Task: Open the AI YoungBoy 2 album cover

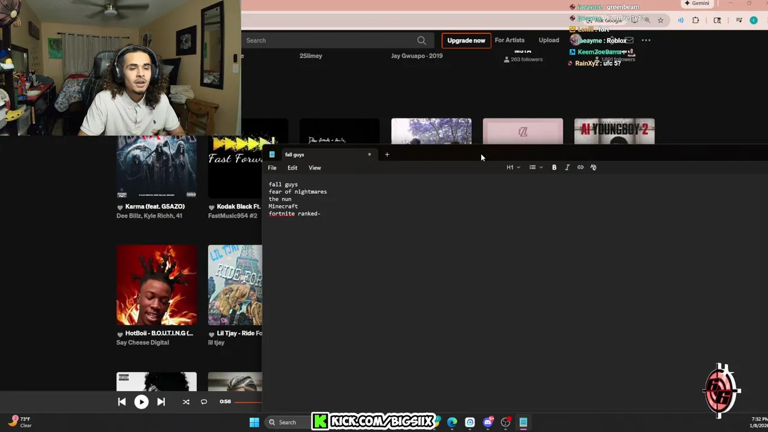Action: click(x=614, y=131)
